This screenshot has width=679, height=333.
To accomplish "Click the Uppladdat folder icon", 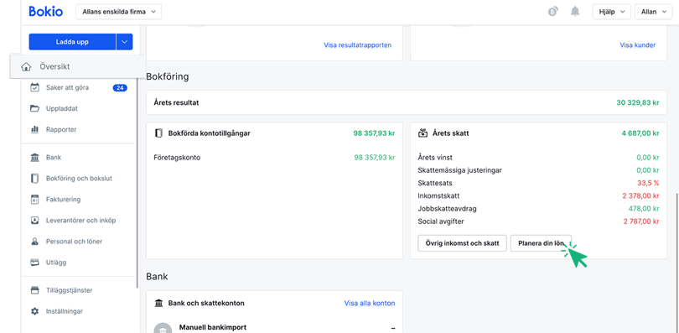I will click(x=34, y=109).
